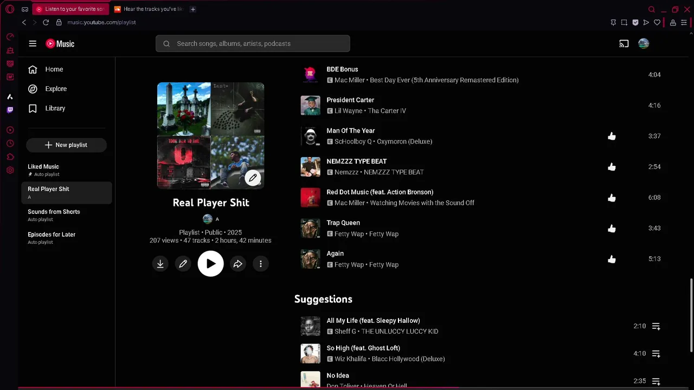694x390 pixels.
Task: Open GX Control speedometer icon in sidebar
Action: tap(10, 37)
